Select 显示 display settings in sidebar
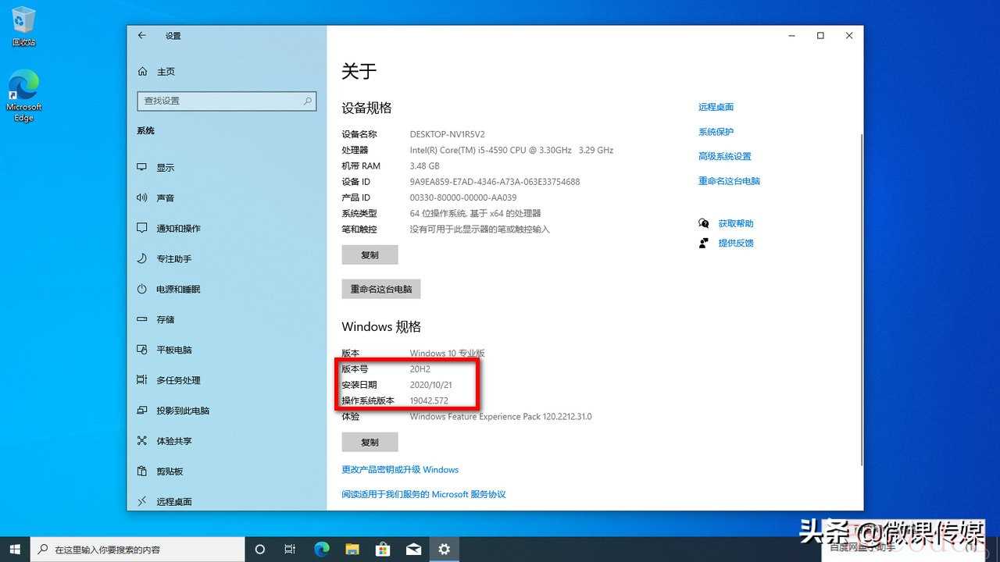This screenshot has width=1000, height=562. [165, 168]
